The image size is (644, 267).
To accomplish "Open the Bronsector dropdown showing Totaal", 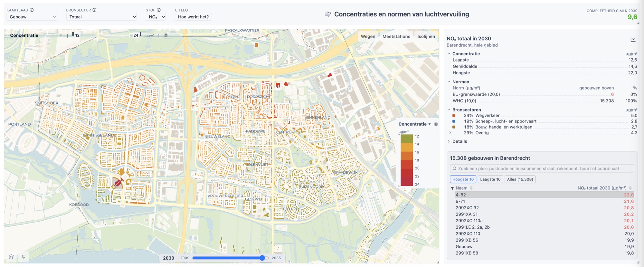I will [x=101, y=17].
